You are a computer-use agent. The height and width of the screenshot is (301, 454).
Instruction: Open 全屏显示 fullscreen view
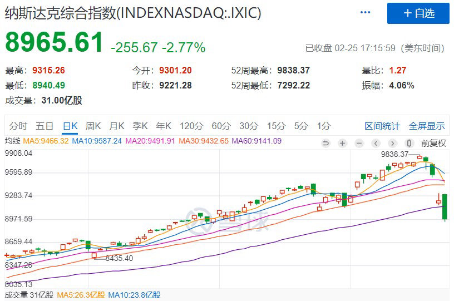tap(427, 126)
